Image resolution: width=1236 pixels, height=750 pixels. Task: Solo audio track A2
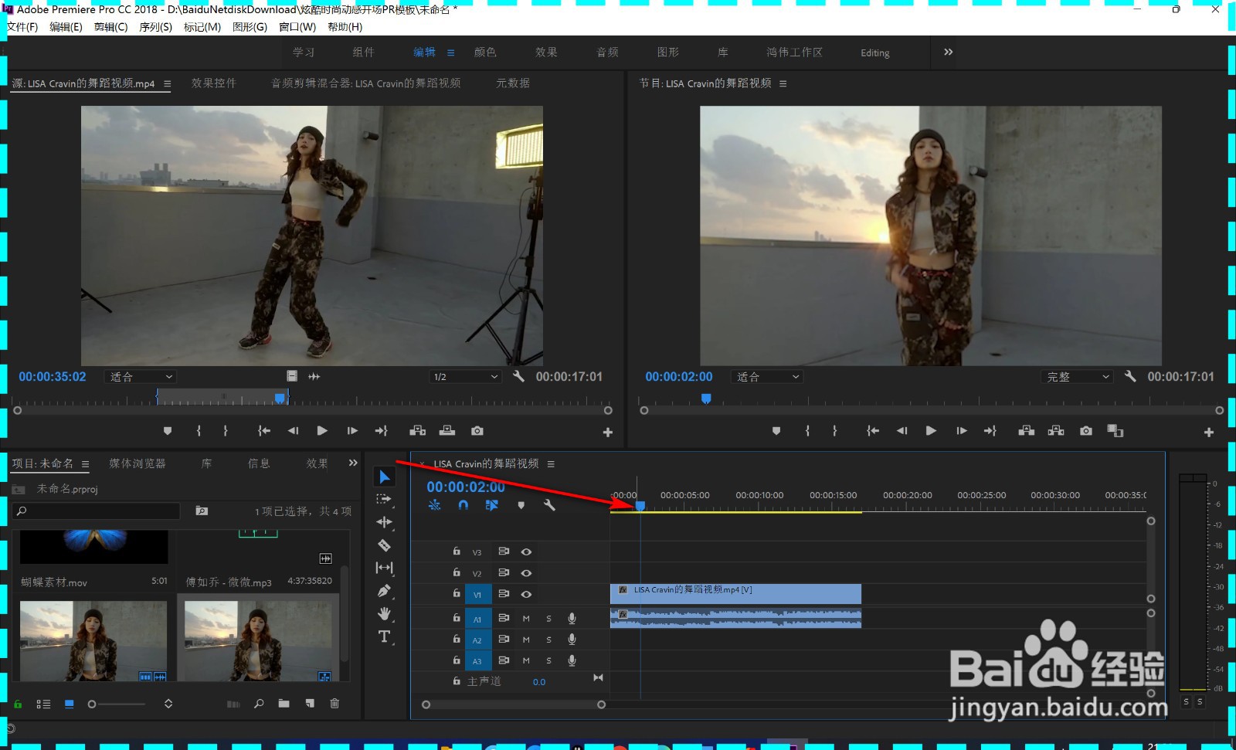click(x=548, y=640)
